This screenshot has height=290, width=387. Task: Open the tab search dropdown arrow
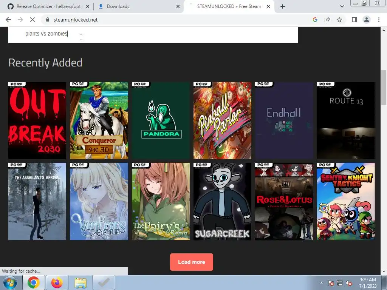click(342, 6)
